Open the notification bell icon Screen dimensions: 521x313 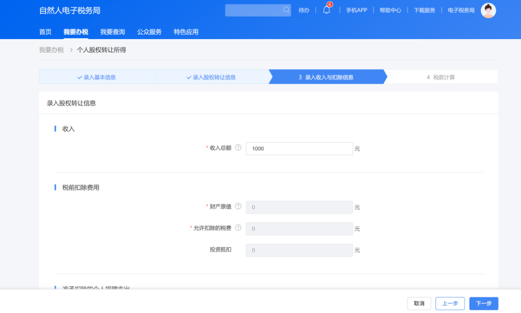[326, 10]
